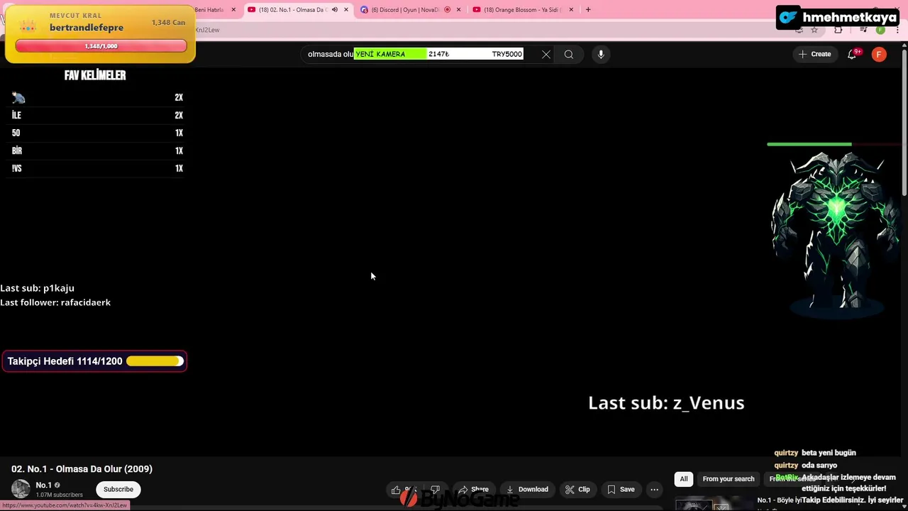Open the Chrome profile avatar

[880, 30]
